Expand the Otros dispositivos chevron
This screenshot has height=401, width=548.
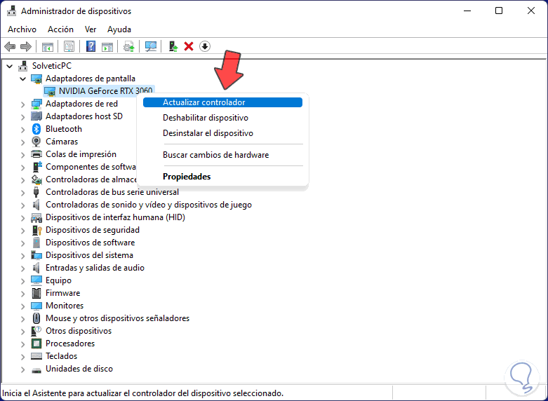(x=22, y=331)
